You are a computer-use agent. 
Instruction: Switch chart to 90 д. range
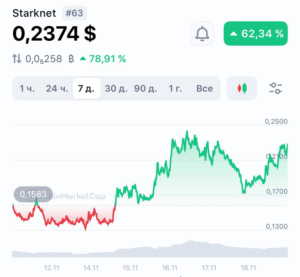[x=146, y=88]
